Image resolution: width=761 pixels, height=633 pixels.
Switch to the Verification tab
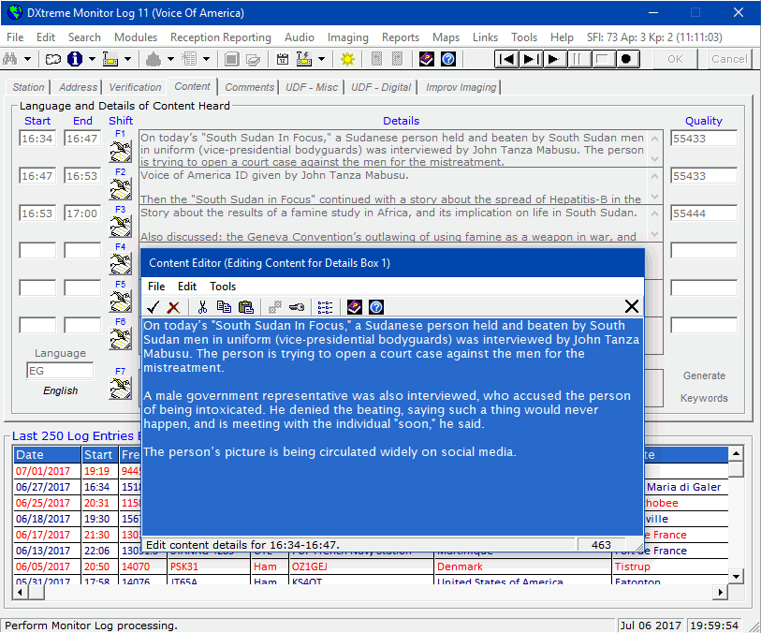click(x=135, y=87)
